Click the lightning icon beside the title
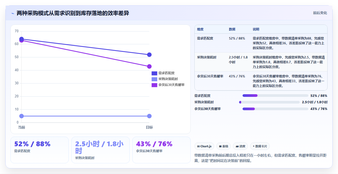The height and width of the screenshot is (174, 338). (x=13, y=13)
